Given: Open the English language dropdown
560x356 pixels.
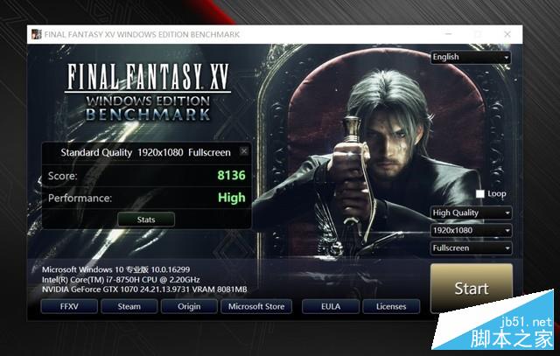Looking at the screenshot, I should coord(471,57).
